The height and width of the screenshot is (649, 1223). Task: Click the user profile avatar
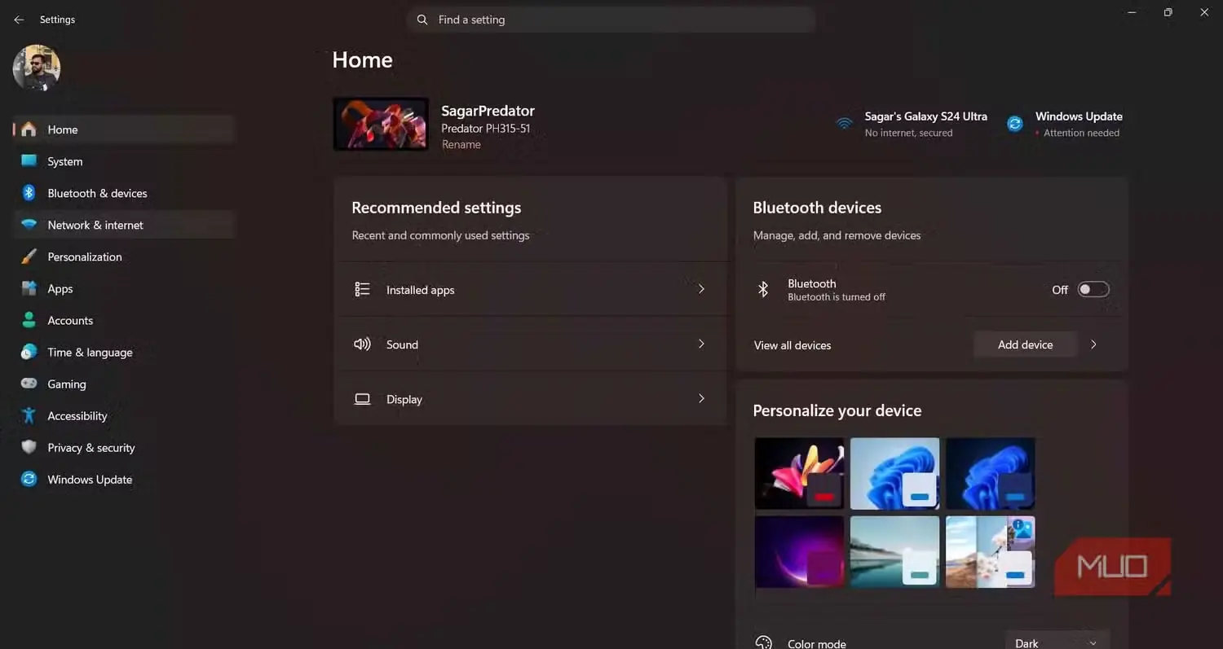tap(37, 68)
